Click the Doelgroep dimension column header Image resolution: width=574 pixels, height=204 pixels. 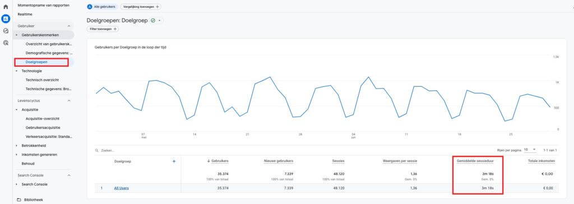coord(123,161)
